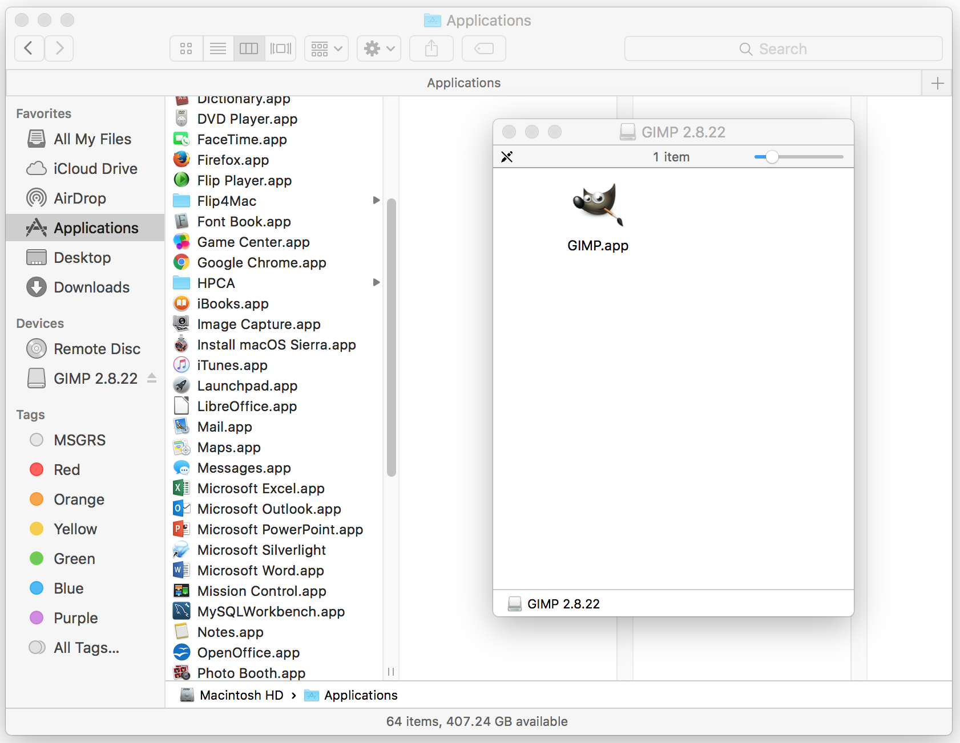Select OpenOffice.app icon
This screenshot has height=743, width=960.
point(181,652)
